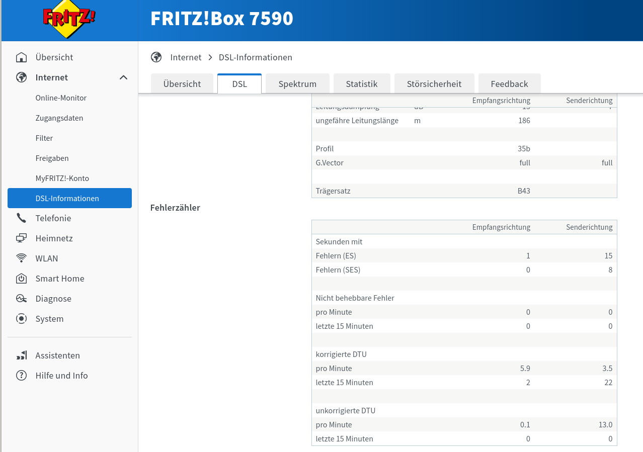Click korrigierte DTU pro Minute 5.9

point(525,368)
